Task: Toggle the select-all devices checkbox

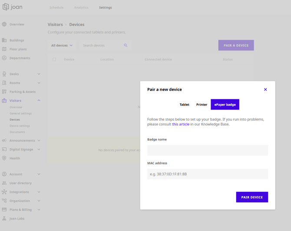Action: [x=54, y=59]
